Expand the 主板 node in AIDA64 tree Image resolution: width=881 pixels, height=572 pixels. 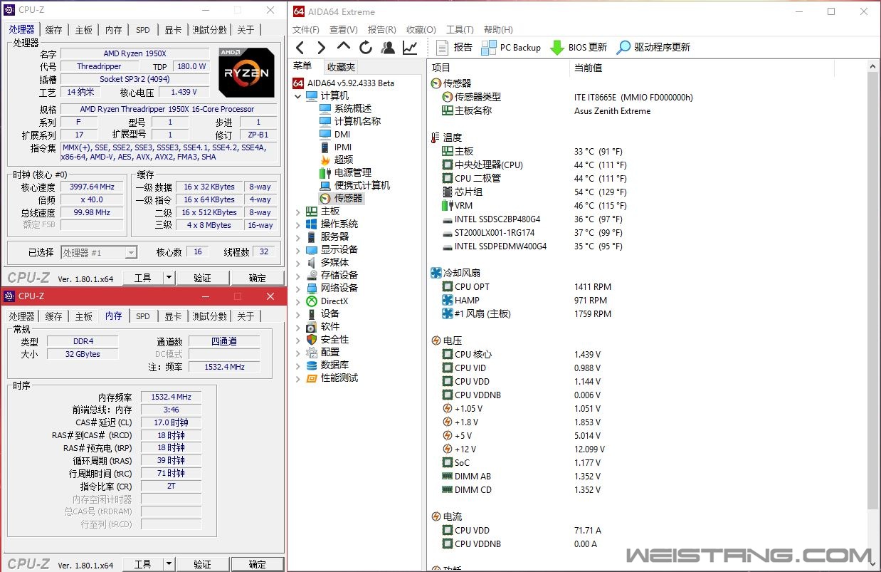pyautogui.click(x=298, y=212)
